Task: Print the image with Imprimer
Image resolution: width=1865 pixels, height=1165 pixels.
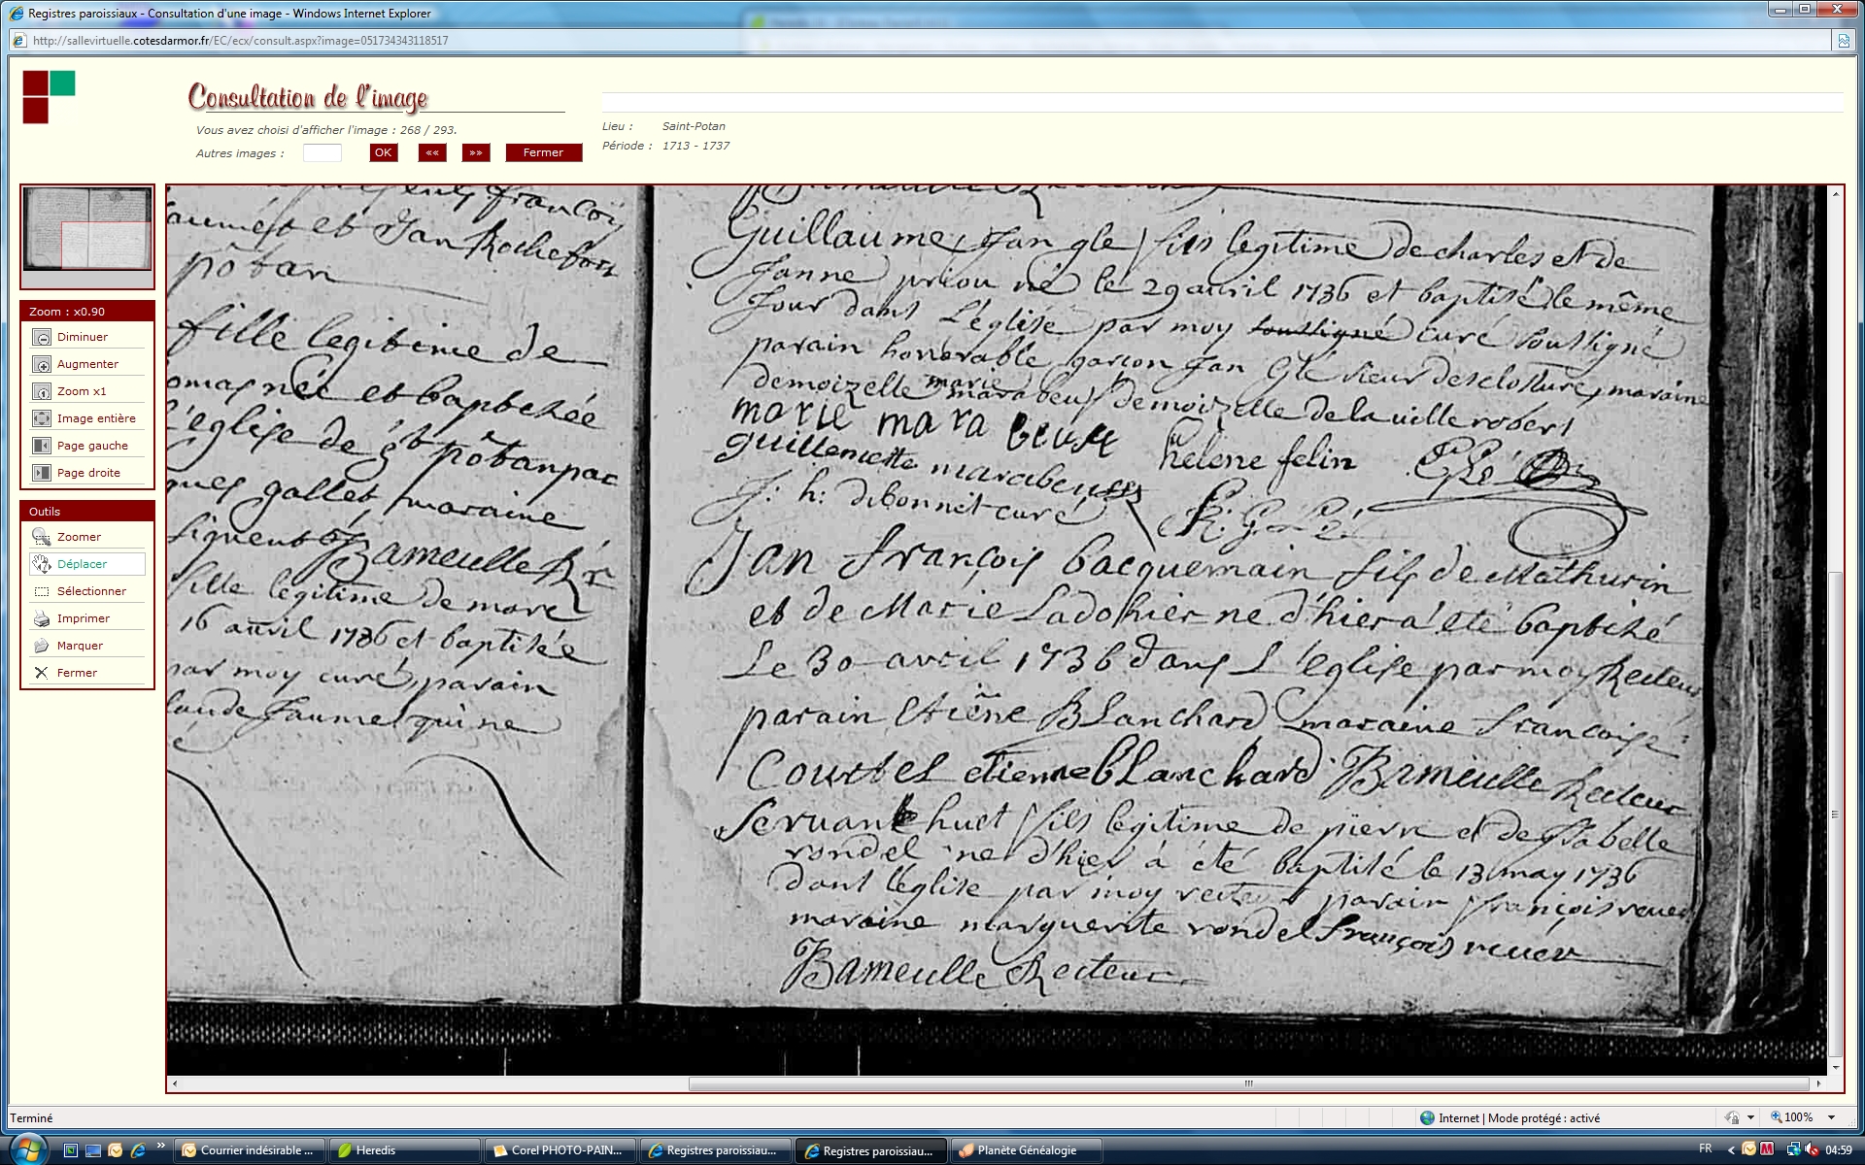Action: coord(42,618)
